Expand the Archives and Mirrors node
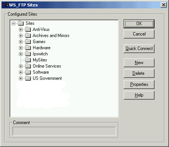The height and width of the screenshot is (147, 169). point(21,36)
